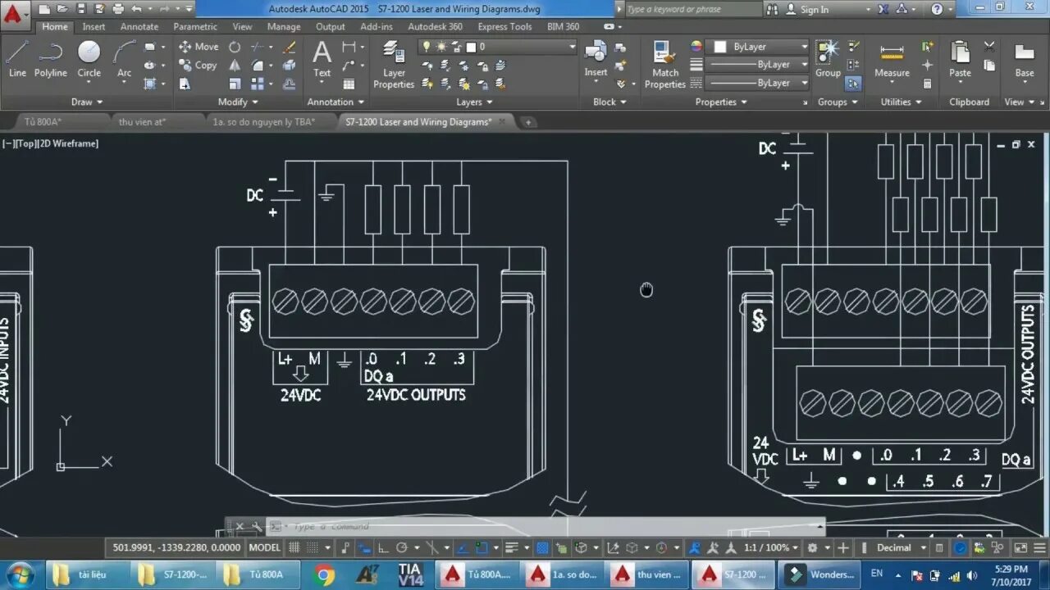The height and width of the screenshot is (590, 1050).
Task: Insert a Table from Annotation panel
Action: [x=349, y=84]
